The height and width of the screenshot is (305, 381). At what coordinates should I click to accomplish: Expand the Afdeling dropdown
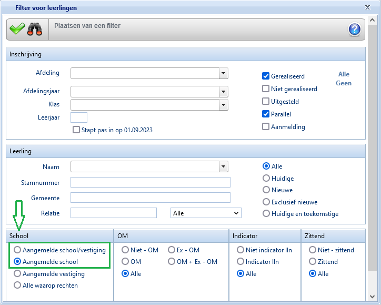224,73
